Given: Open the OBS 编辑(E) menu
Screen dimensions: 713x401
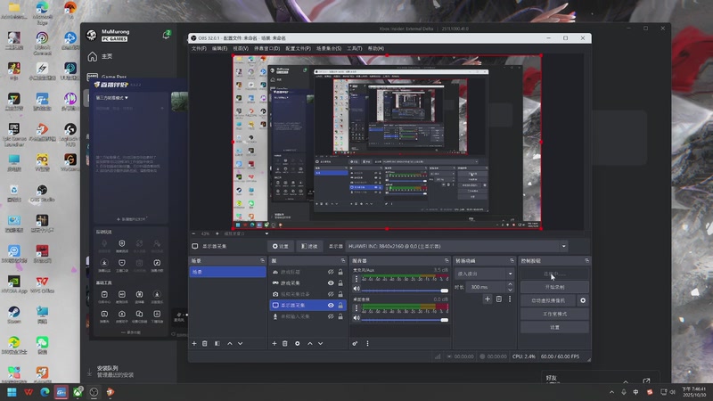Looking at the screenshot, I should [x=219, y=48].
